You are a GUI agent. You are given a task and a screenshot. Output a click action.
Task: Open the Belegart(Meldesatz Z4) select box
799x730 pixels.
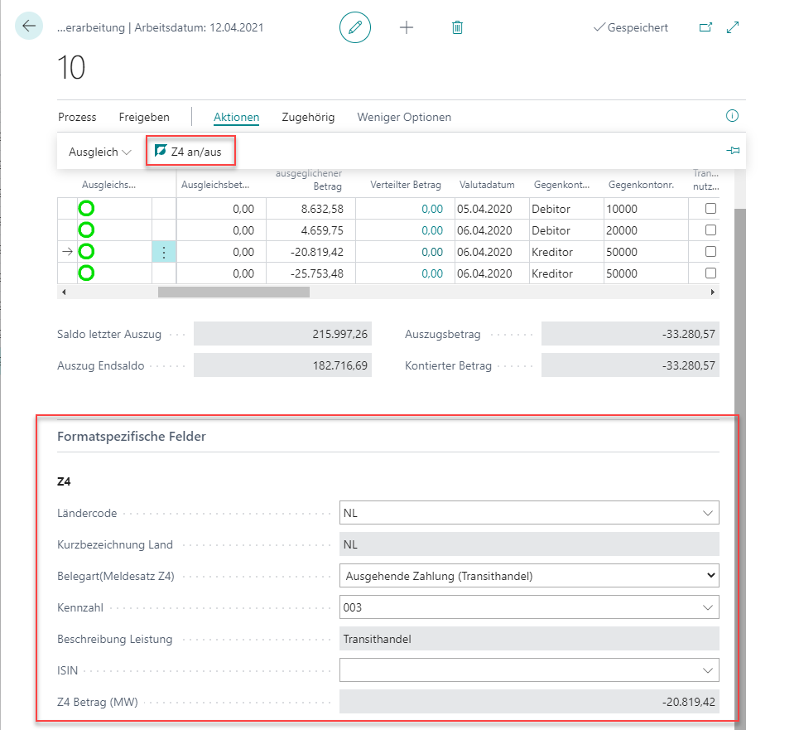(529, 575)
